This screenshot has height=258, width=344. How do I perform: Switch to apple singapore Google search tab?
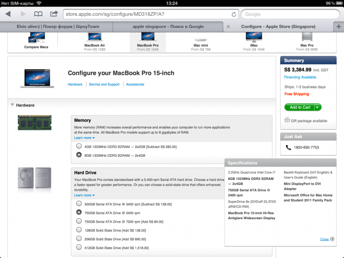(x=168, y=27)
